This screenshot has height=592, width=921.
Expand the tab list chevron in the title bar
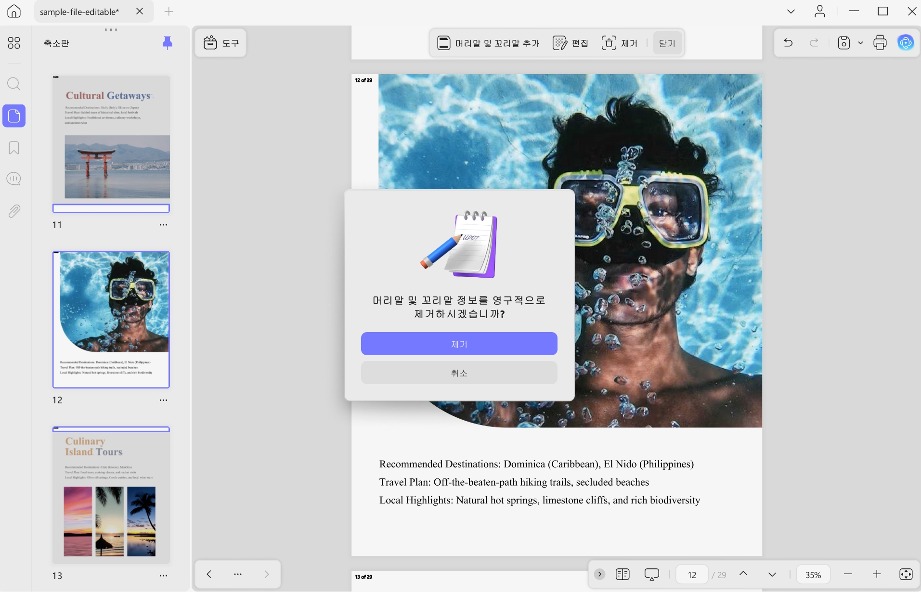791,11
